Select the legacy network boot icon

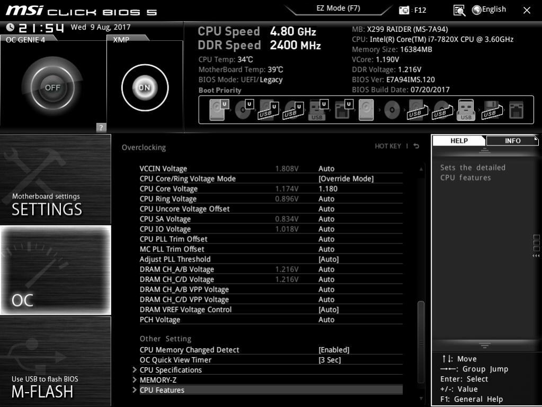pyautogui.click(x=516, y=110)
